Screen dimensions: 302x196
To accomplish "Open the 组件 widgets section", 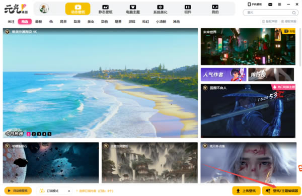I will [x=188, y=9].
